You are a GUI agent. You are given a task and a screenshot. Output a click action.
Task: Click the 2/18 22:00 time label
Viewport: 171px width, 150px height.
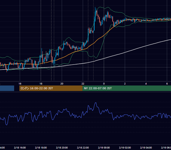coord(83,147)
